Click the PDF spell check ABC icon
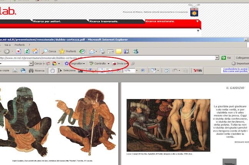 coord(167,71)
